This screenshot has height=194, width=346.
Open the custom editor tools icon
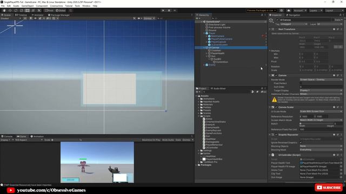click(39, 11)
